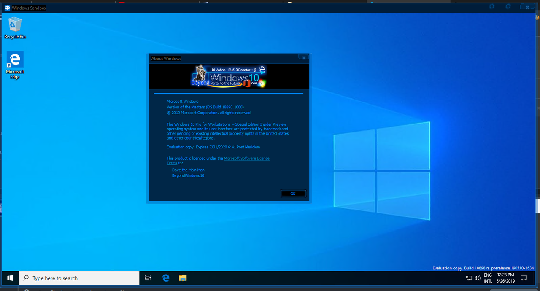
Task: Click the 'Microsoft Windows' text line
Action: click(183, 102)
